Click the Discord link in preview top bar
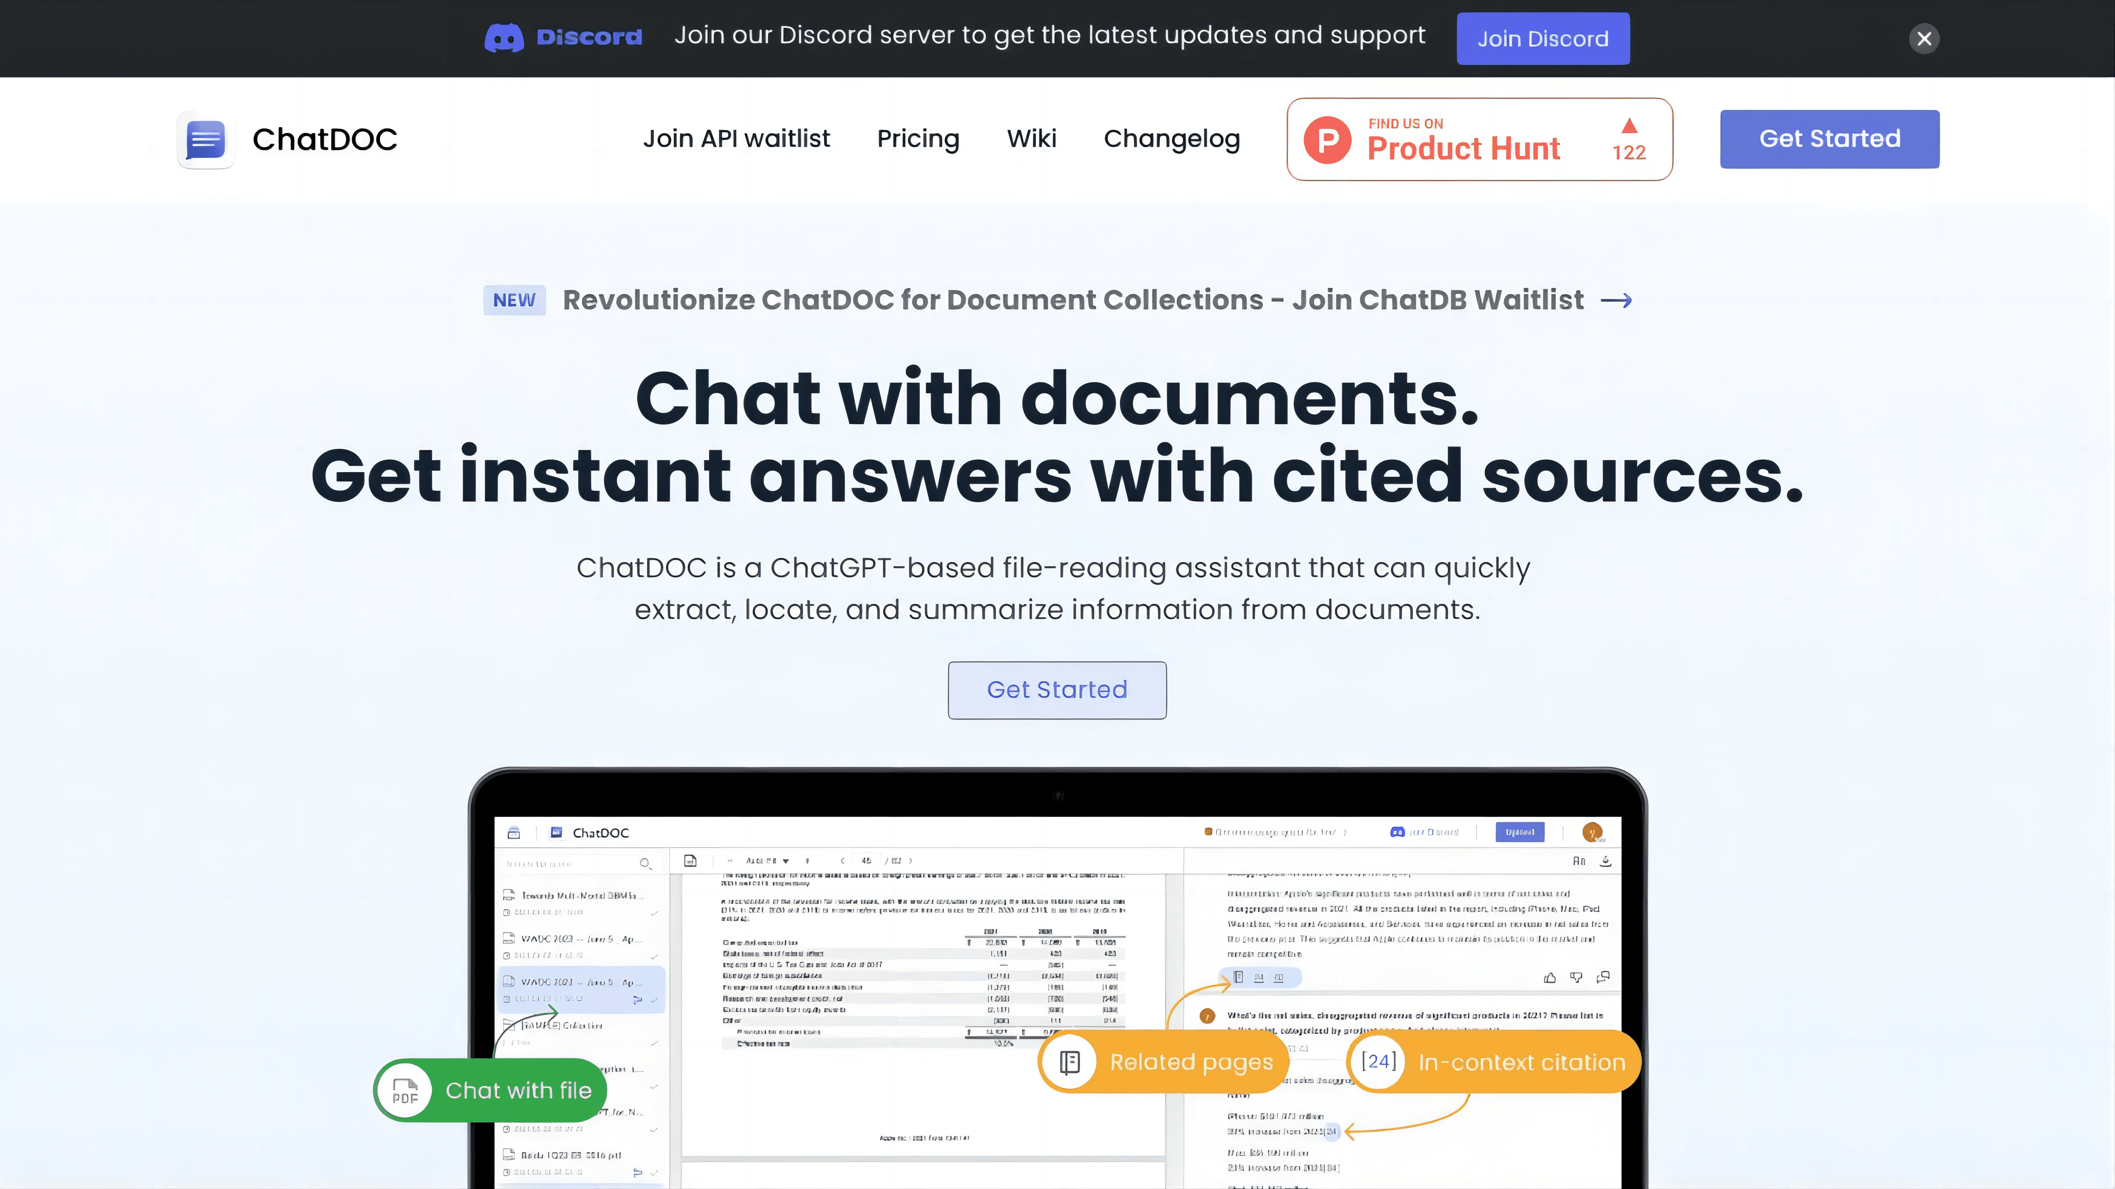The width and height of the screenshot is (2115, 1189). (1424, 832)
